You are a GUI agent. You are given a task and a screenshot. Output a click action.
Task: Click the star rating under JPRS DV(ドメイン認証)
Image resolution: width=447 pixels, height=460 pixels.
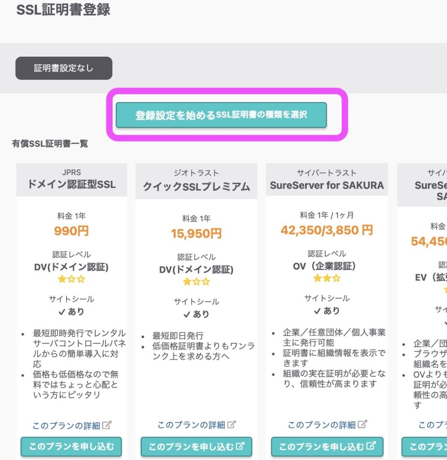(71, 279)
